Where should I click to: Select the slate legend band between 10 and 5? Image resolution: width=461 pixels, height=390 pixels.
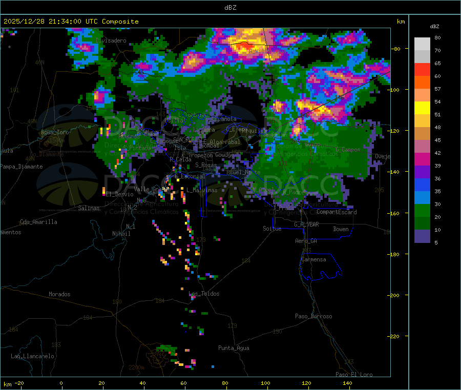coord(422,236)
